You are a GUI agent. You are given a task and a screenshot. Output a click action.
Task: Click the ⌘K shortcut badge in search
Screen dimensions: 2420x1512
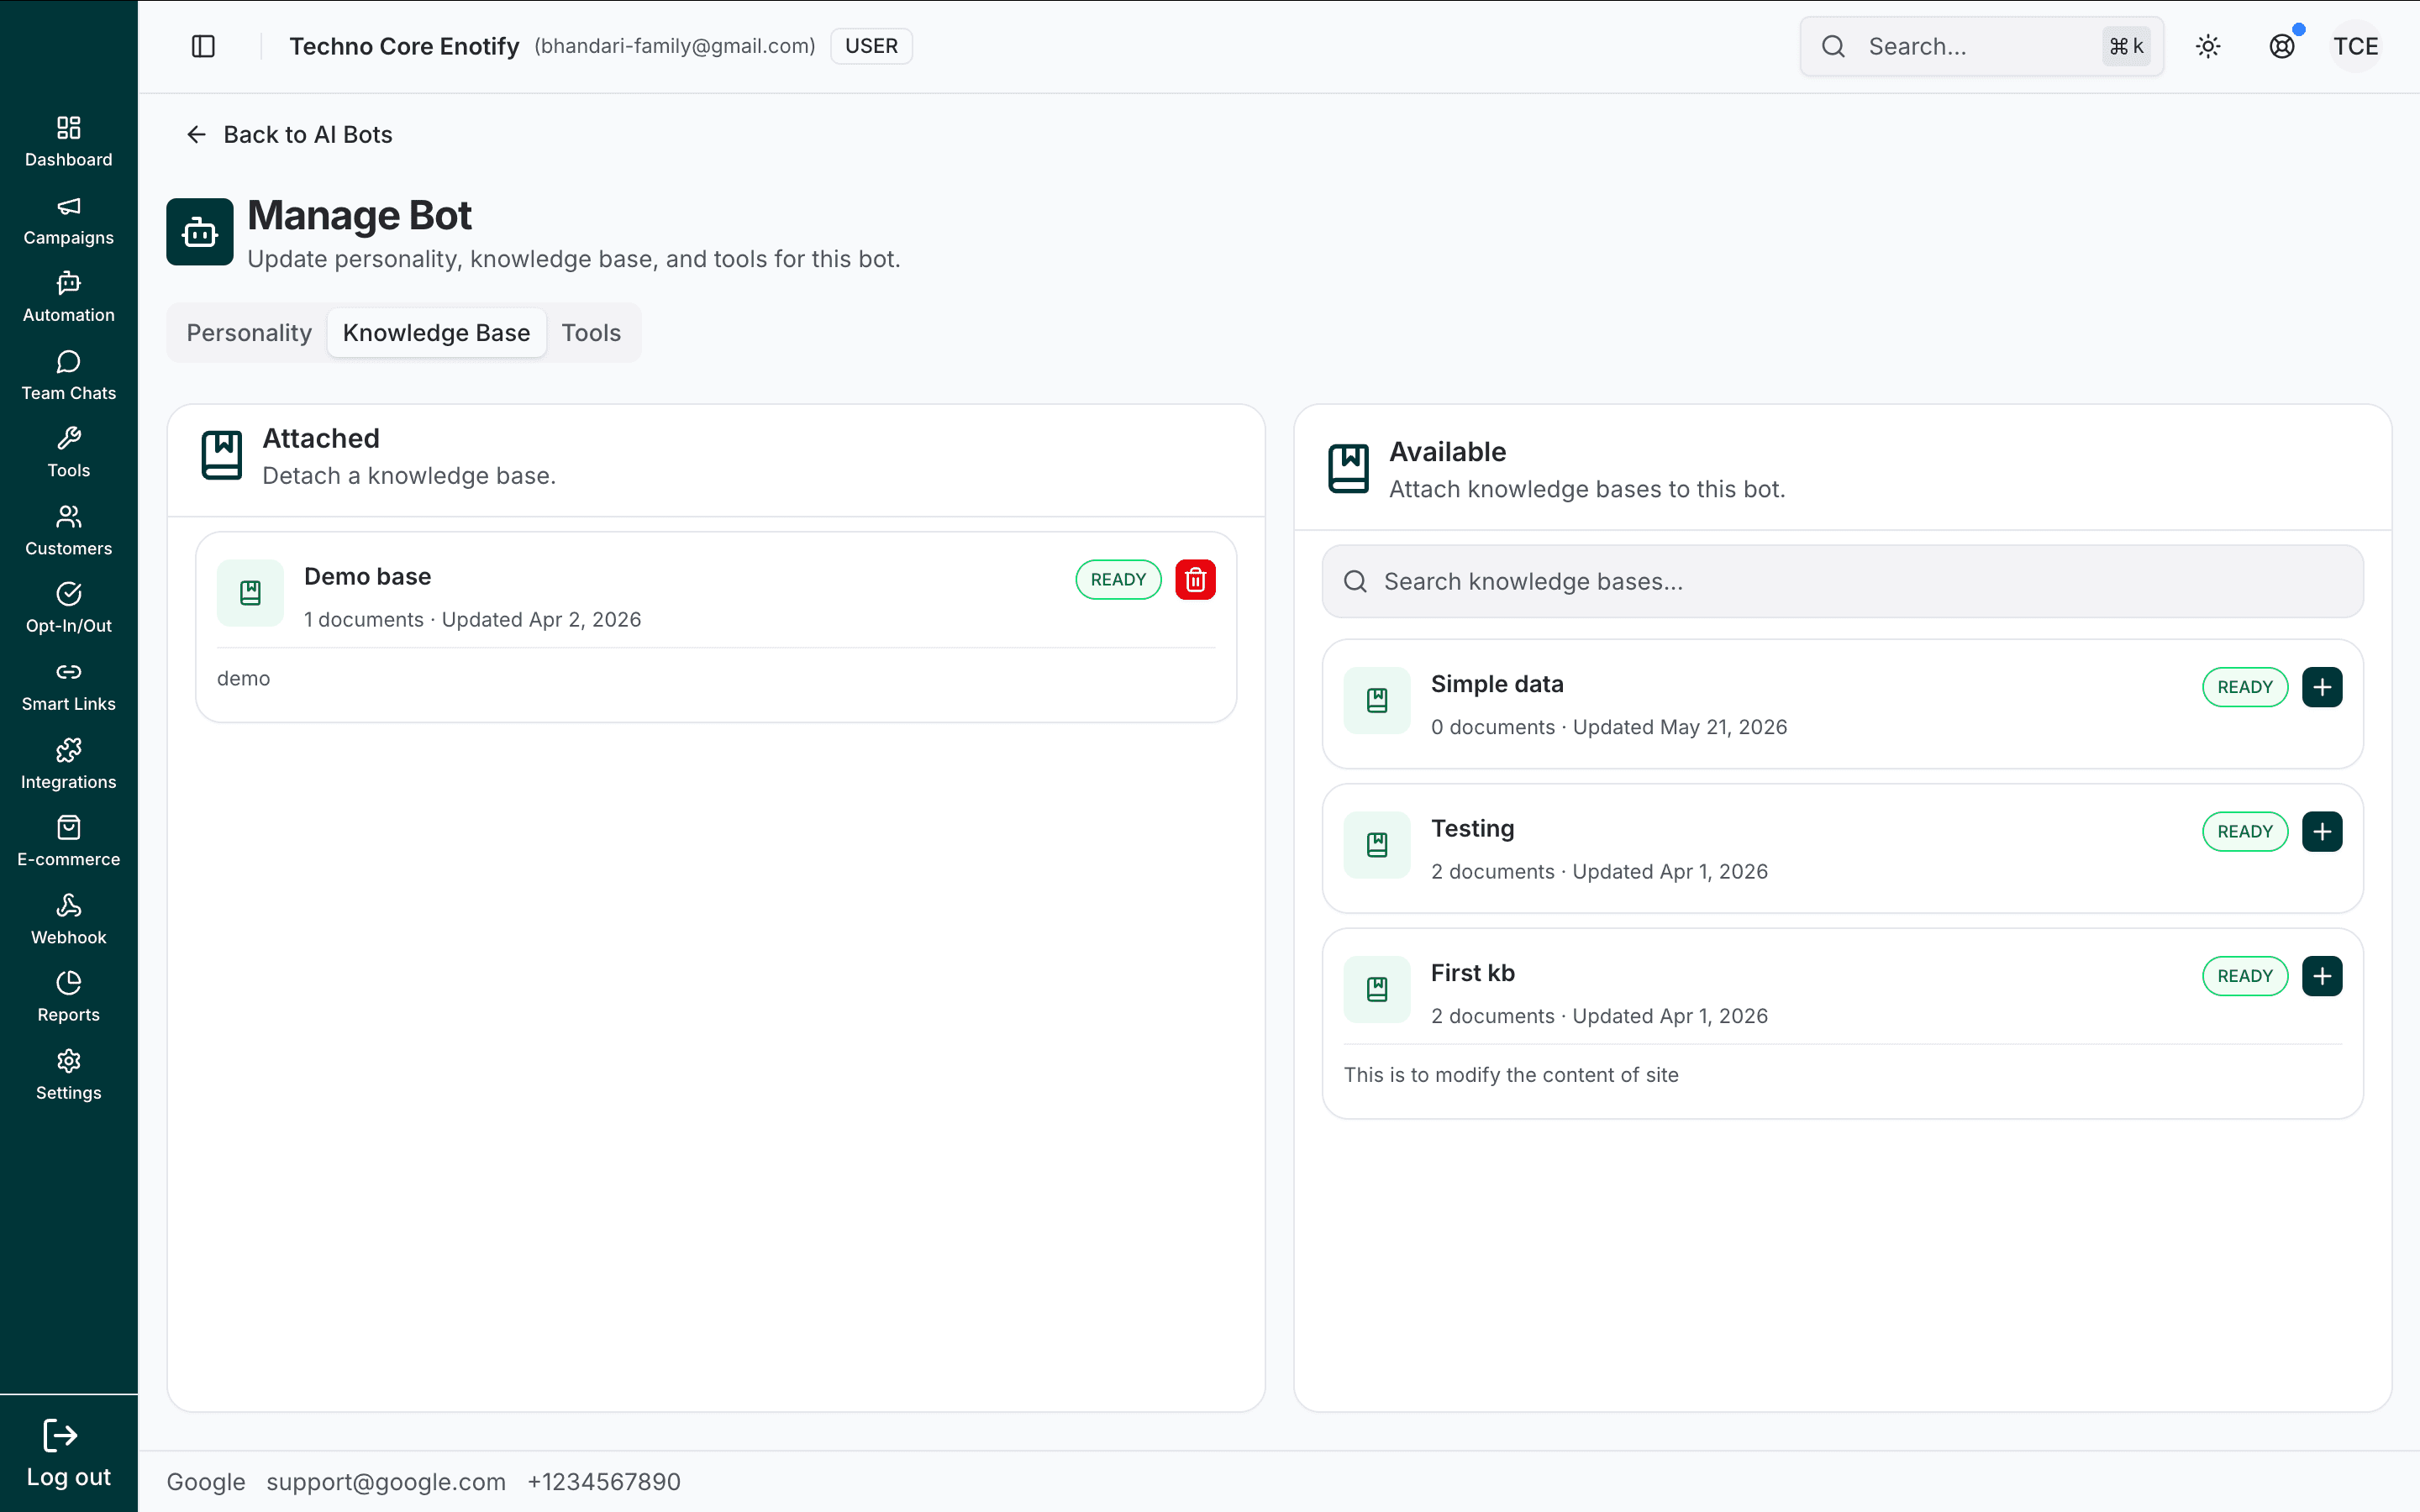tap(2126, 46)
